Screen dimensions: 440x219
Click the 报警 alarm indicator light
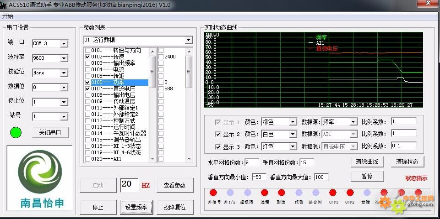[x=299, y=193]
